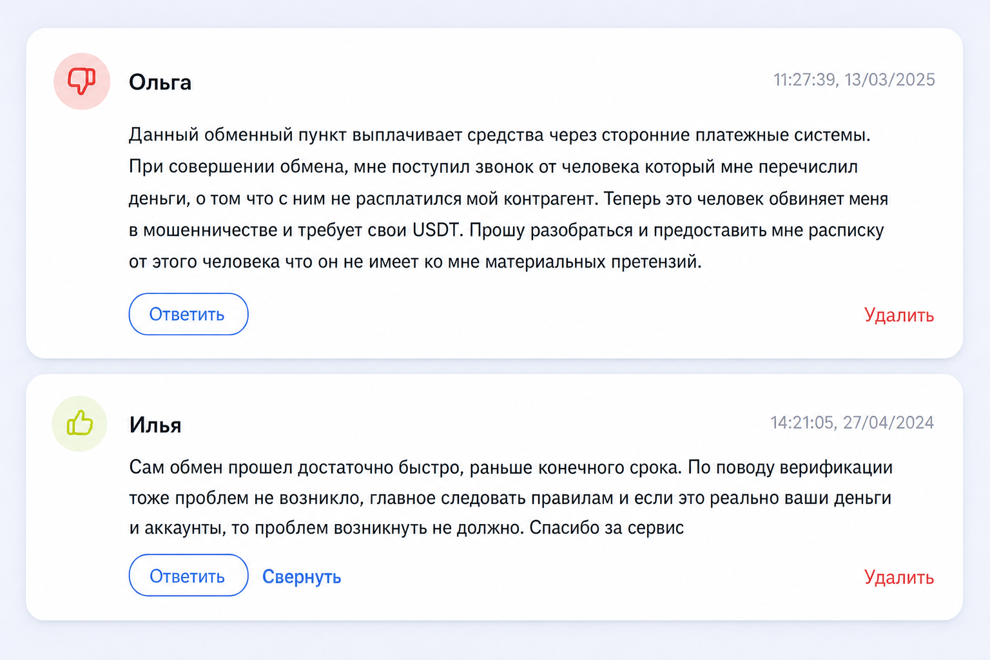The width and height of the screenshot is (990, 660).
Task: Click the line starting 'деньги, о том что'
Action: [x=509, y=199]
